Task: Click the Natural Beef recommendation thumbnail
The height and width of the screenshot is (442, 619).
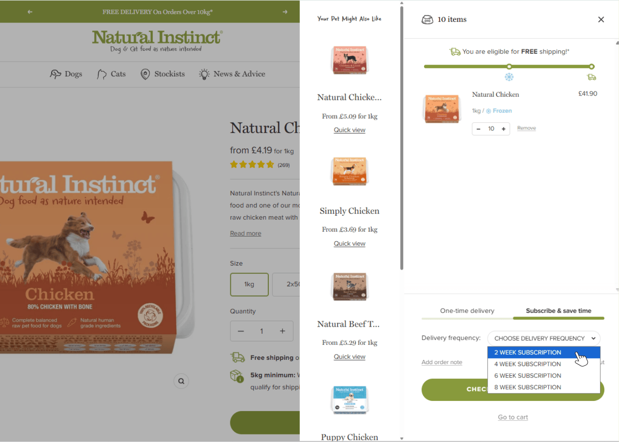Action: coord(349,286)
